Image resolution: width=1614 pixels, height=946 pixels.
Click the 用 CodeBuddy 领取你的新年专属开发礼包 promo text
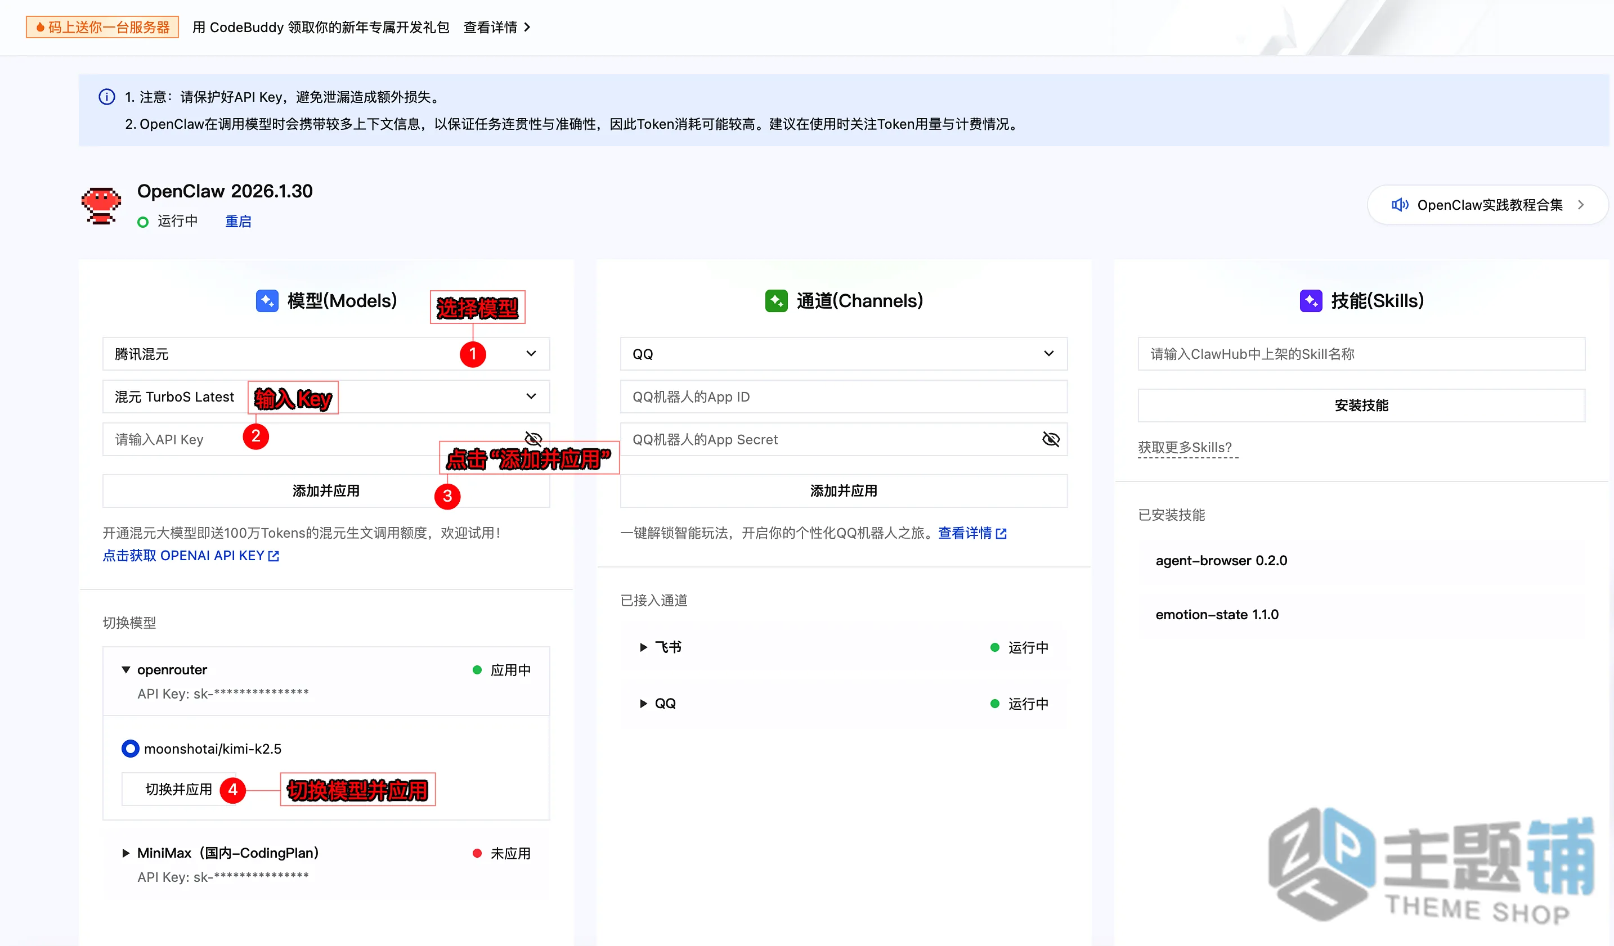(x=321, y=27)
